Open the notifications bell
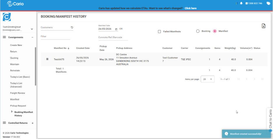Image resolution: width=273 pixels, height=139 pixels. [241, 3]
